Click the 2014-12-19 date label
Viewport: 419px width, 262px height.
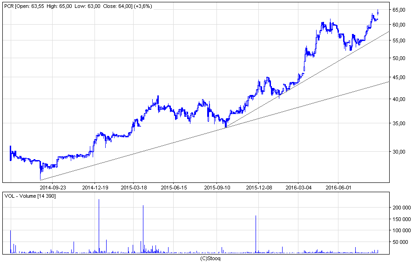click(95, 188)
